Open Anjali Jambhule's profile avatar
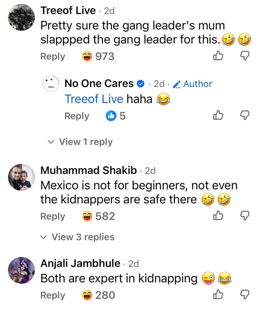Viewport: 261px width, 310px height. click(21, 270)
